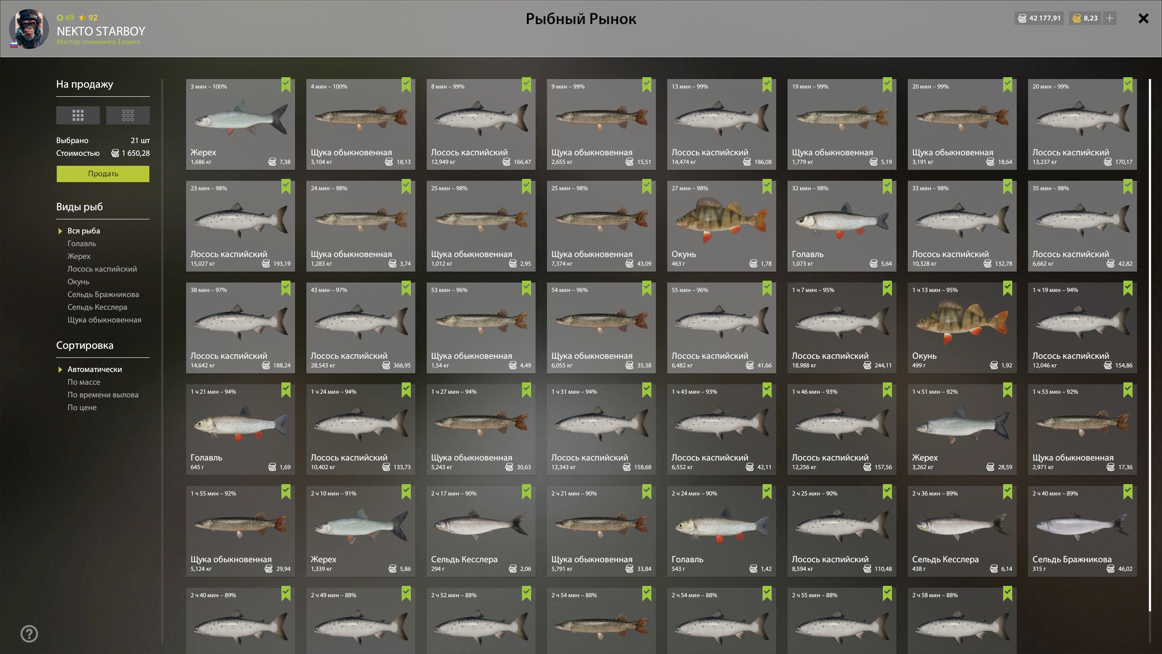The image size is (1162, 654).
Task: Deselect the Окунь 463 г checkmark
Action: [767, 186]
